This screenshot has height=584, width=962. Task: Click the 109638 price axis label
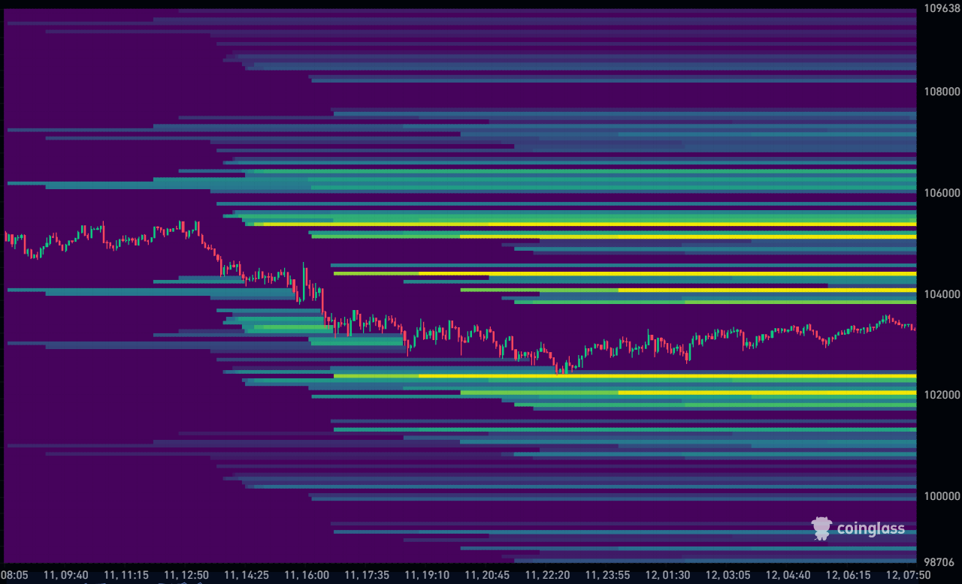point(942,10)
